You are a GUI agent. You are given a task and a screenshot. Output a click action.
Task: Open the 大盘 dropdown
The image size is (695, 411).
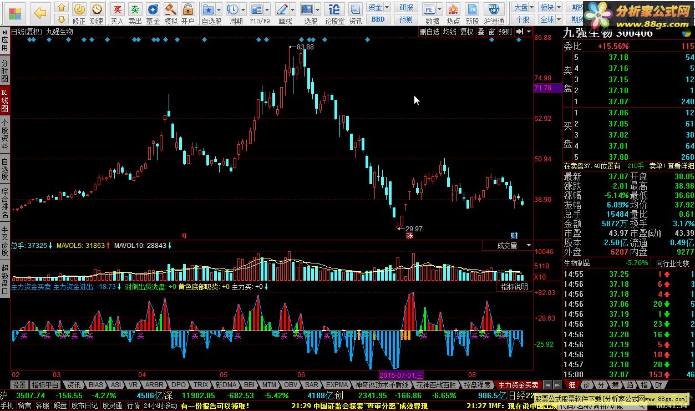[x=523, y=7]
